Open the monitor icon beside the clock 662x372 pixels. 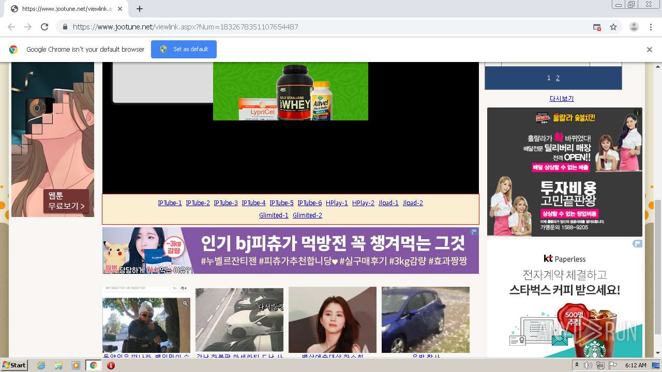(x=656, y=365)
